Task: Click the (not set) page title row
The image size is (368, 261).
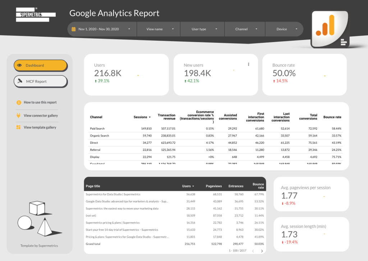Action: (x=175, y=216)
